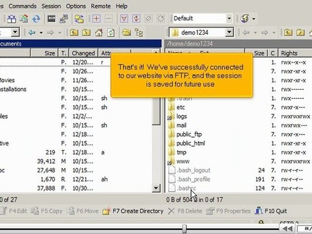This screenshot has height=234, width=312.
Task: Click the video playback progress slider handle
Action: [x=184, y=229]
